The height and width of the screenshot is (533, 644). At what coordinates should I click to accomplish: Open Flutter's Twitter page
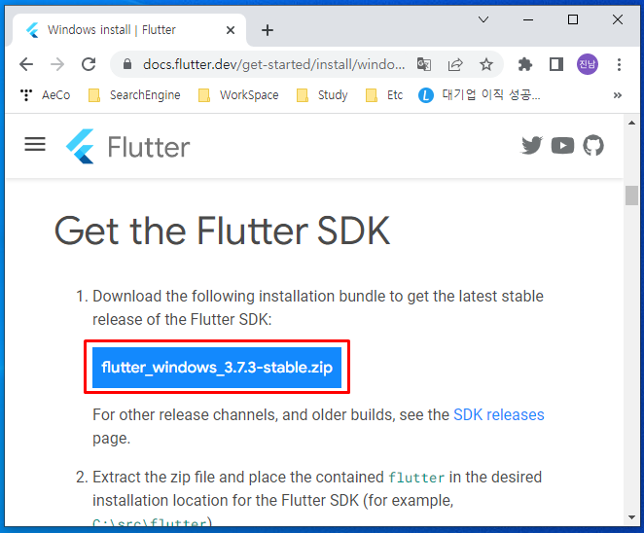click(532, 145)
